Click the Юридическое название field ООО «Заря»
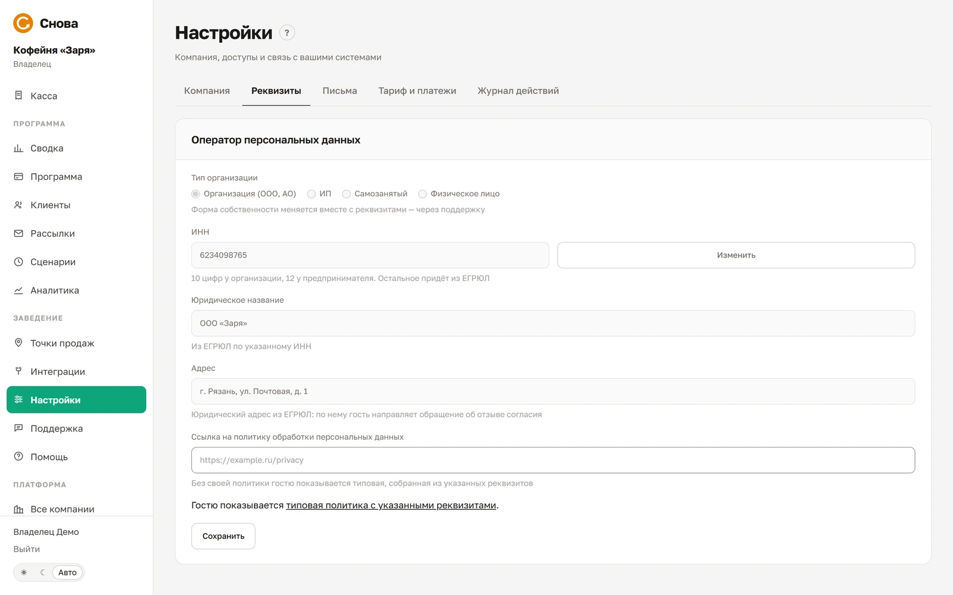 553,323
